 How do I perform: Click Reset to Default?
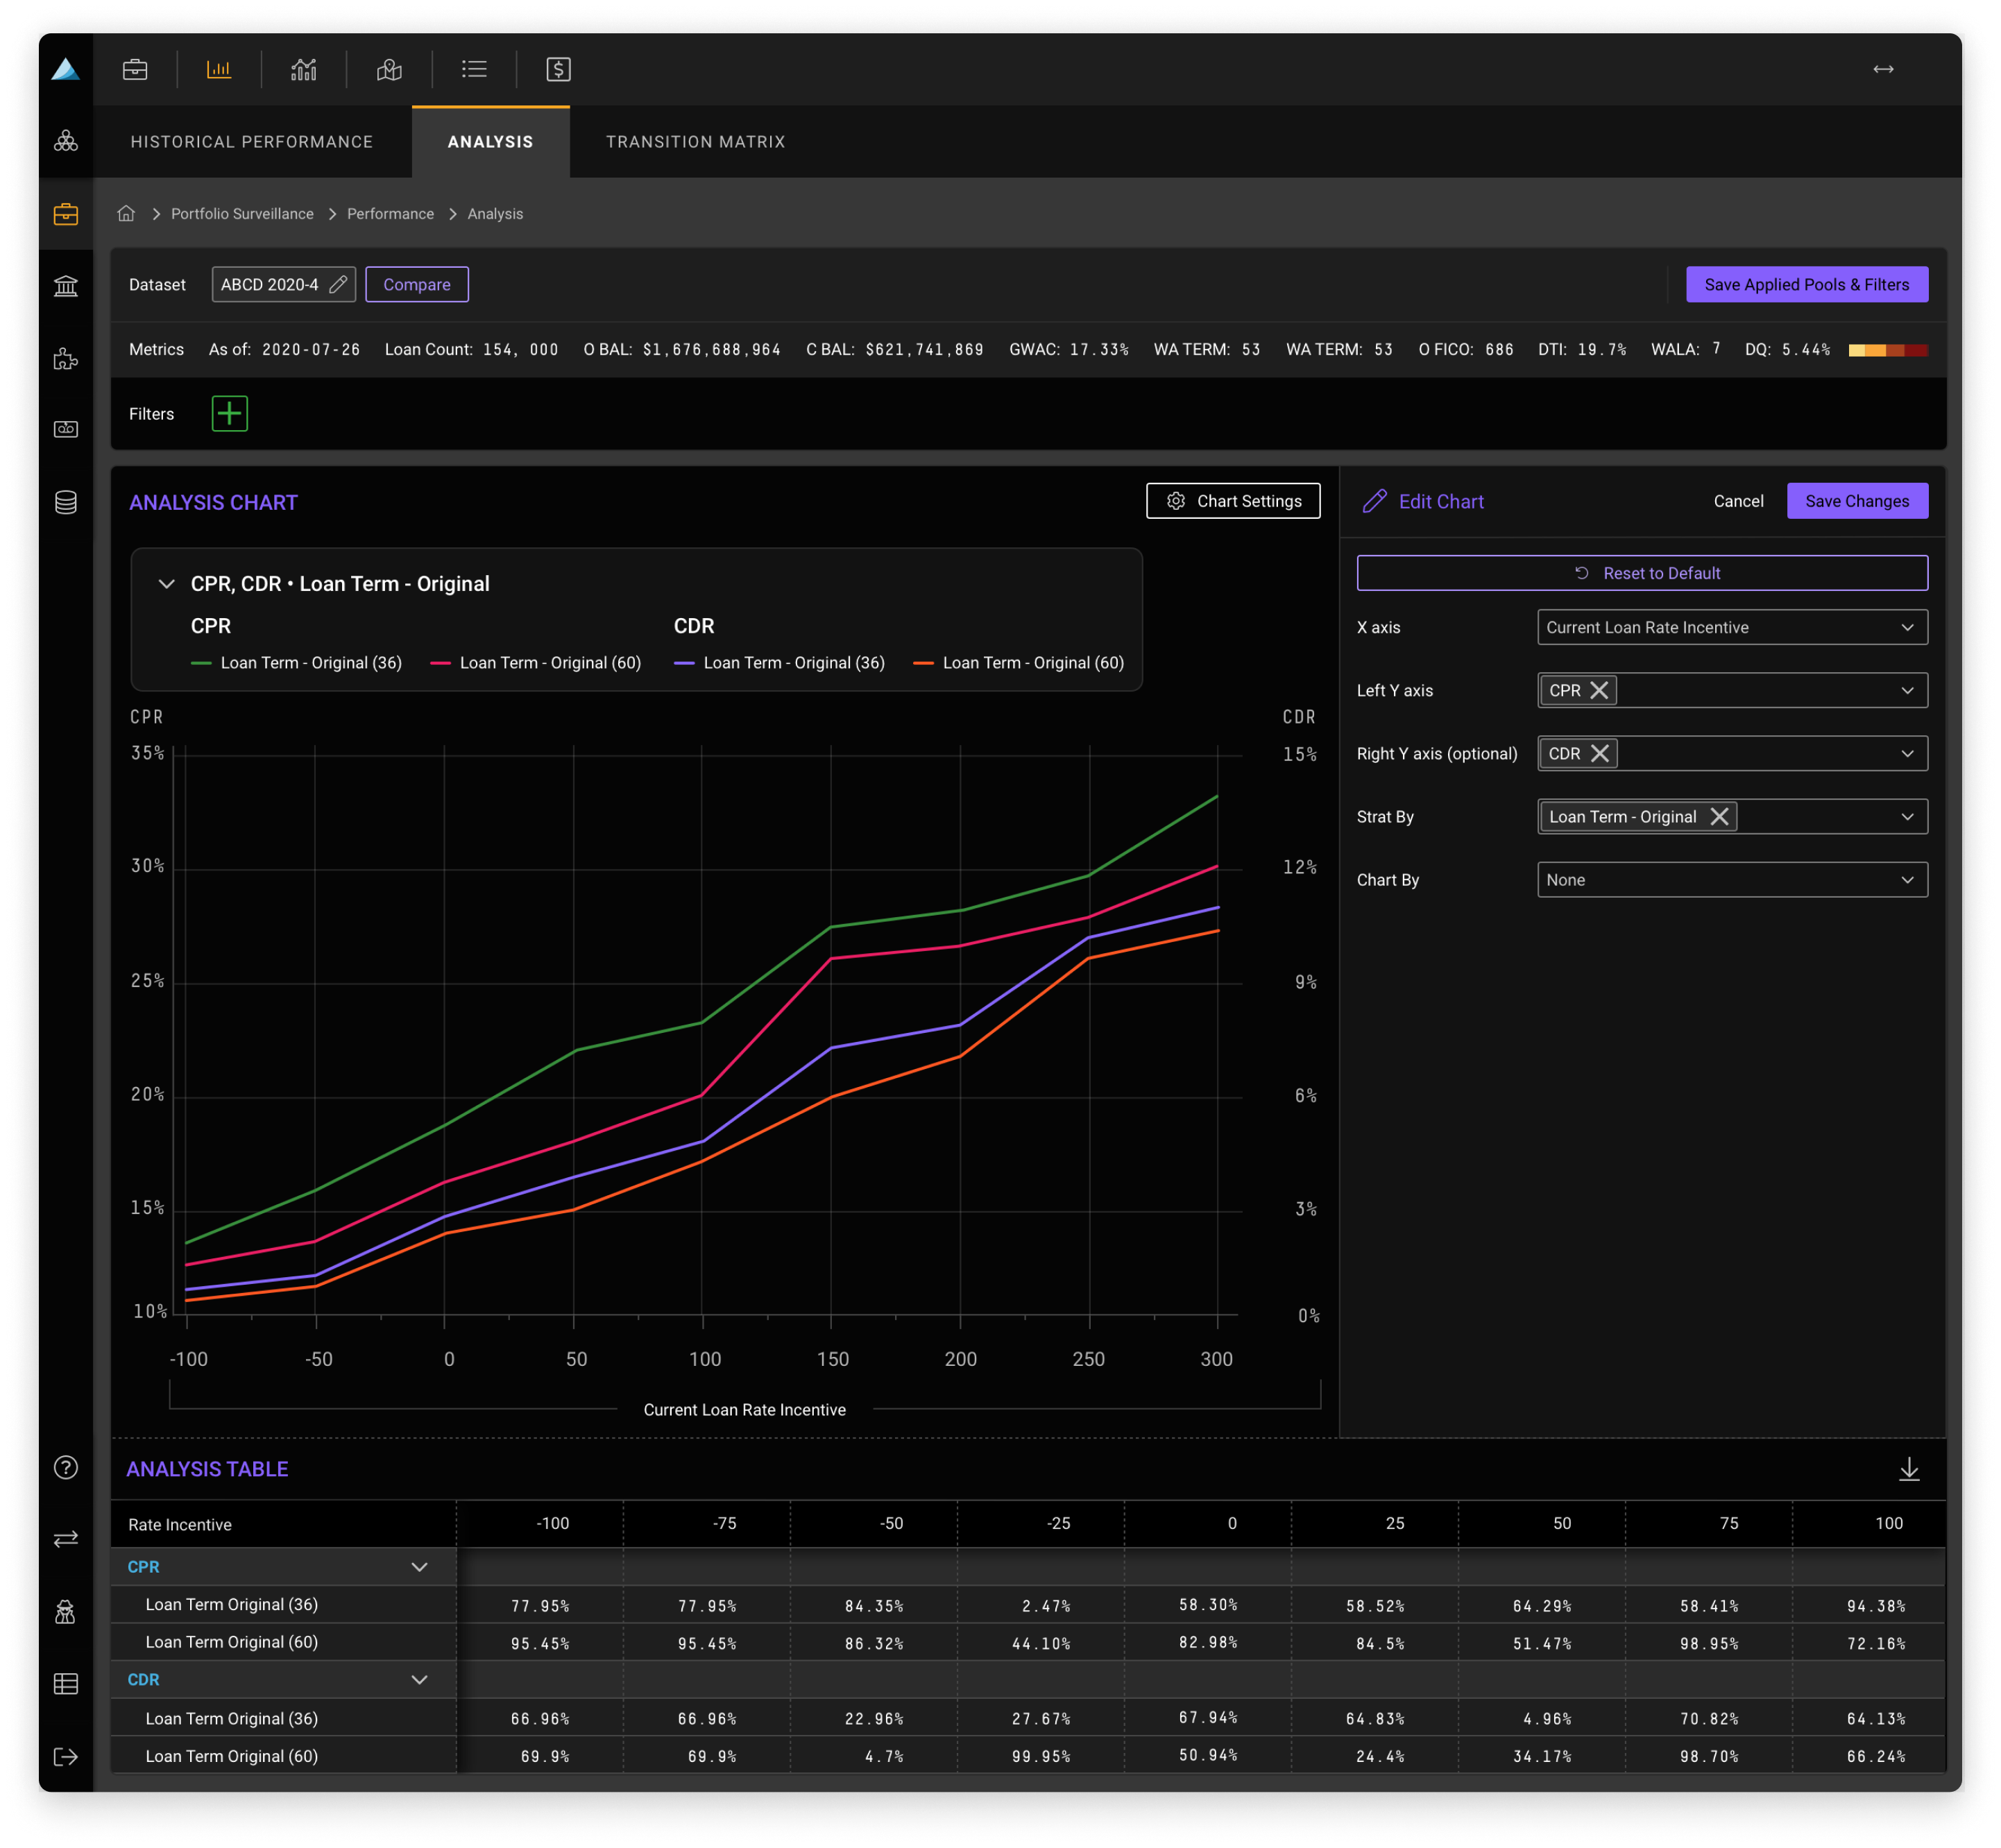[1642, 572]
